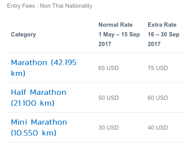Open the Mini Marathon category link

(39, 127)
